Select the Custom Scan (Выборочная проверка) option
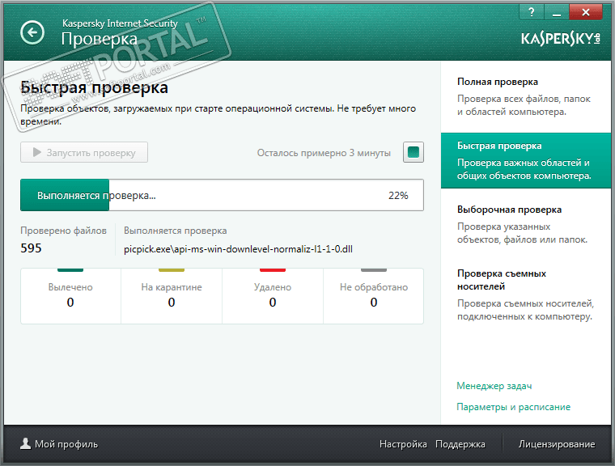This screenshot has height=466, width=615. [x=526, y=224]
